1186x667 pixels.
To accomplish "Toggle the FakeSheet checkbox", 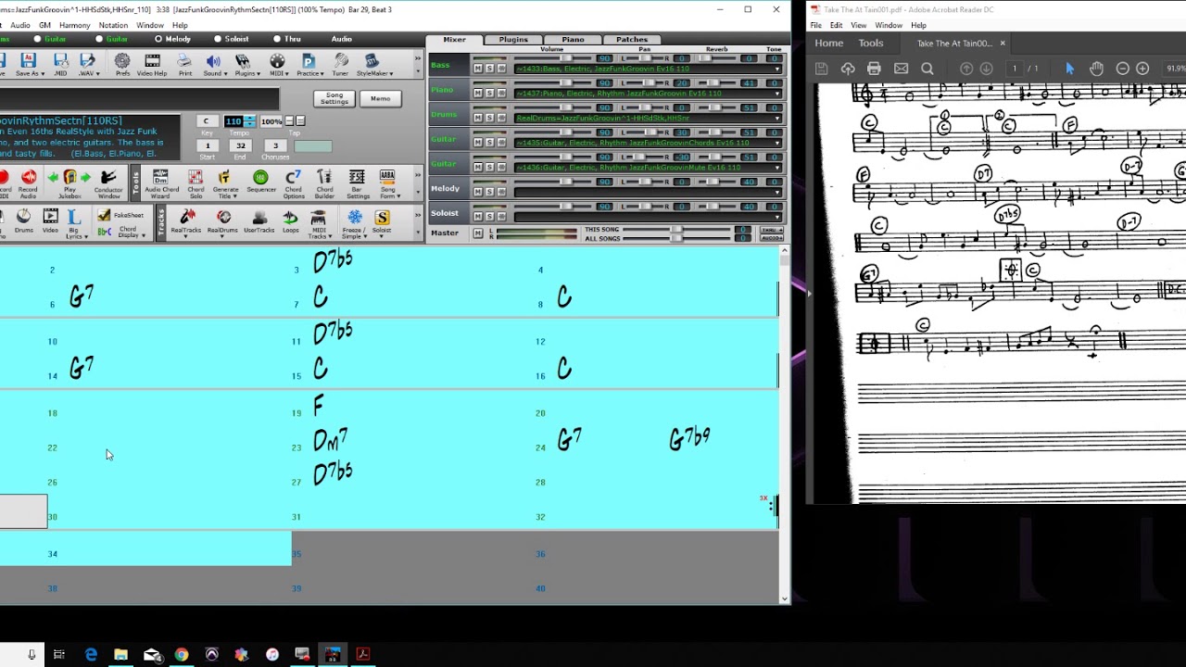I will [x=105, y=215].
